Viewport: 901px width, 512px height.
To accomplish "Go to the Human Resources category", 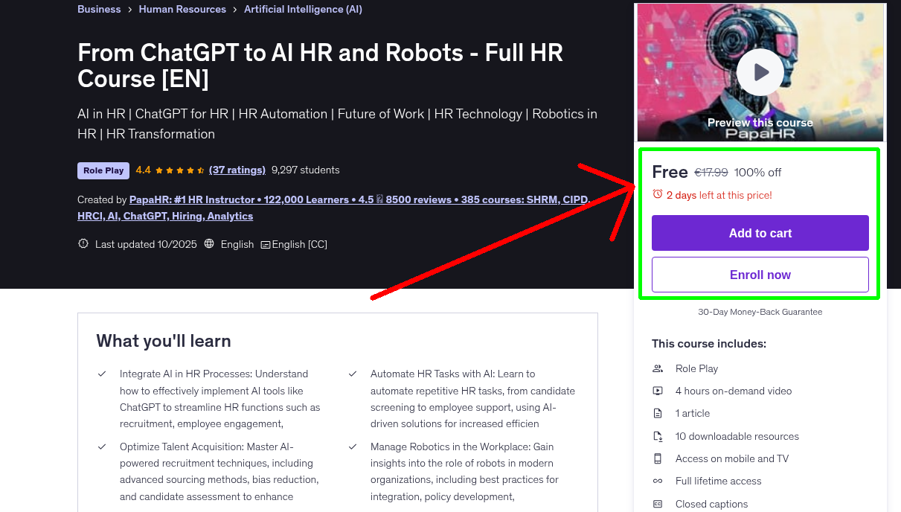I will [x=182, y=9].
